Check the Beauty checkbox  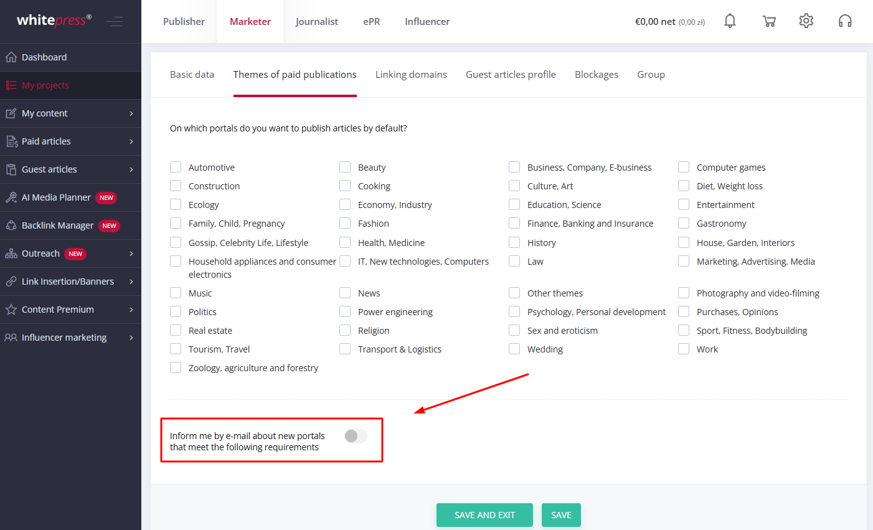coord(345,167)
